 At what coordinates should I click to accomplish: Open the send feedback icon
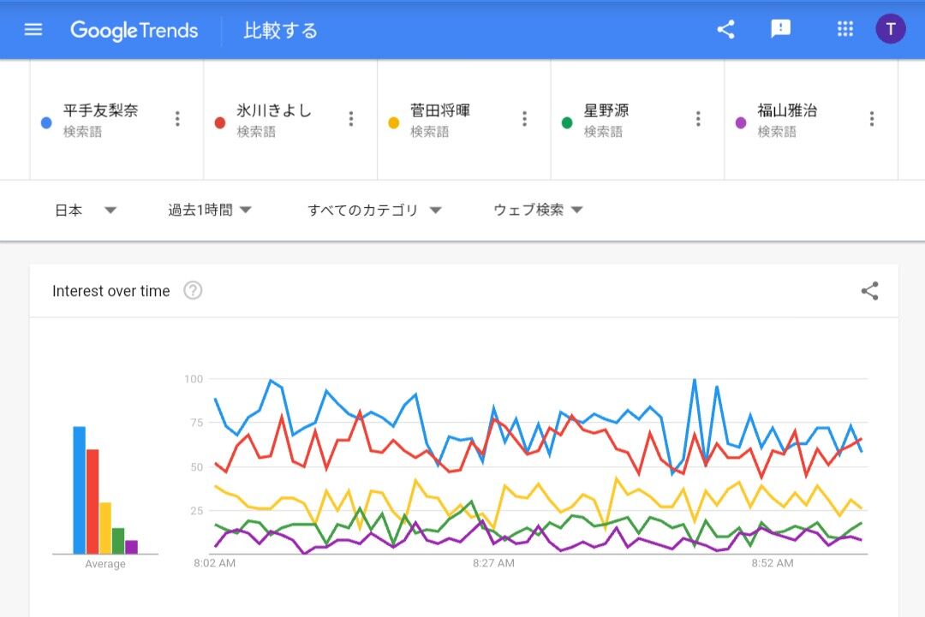[780, 29]
